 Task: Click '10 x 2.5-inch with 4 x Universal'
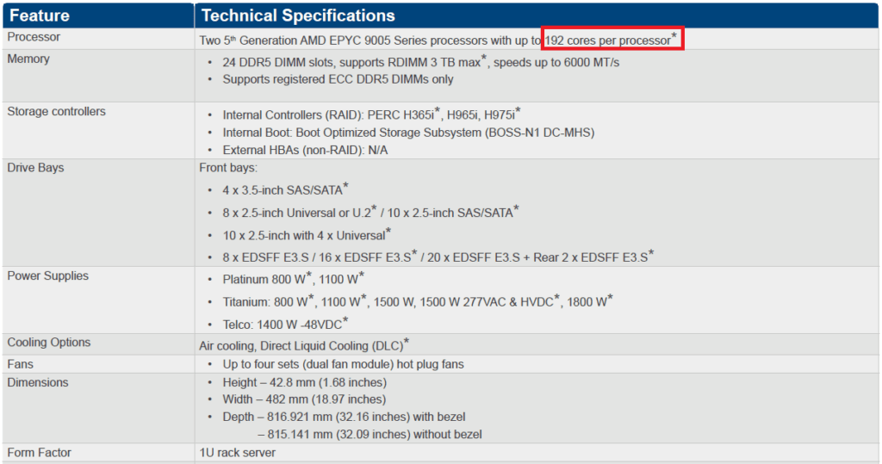(x=307, y=234)
